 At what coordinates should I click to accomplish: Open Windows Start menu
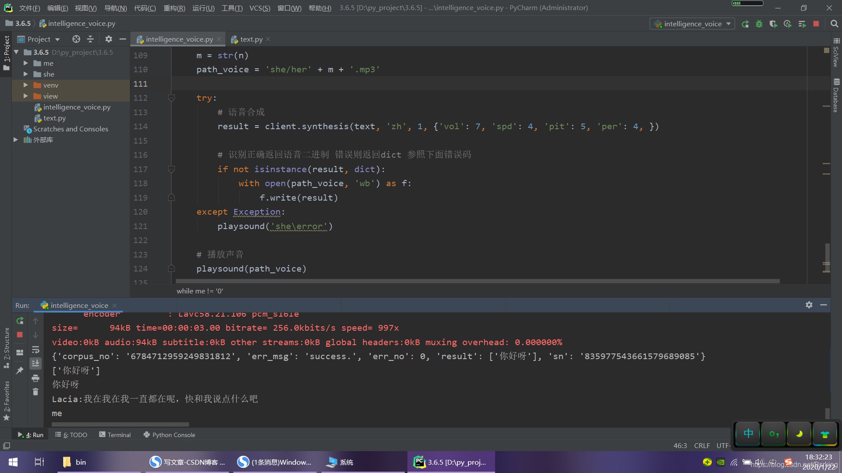tap(13, 462)
